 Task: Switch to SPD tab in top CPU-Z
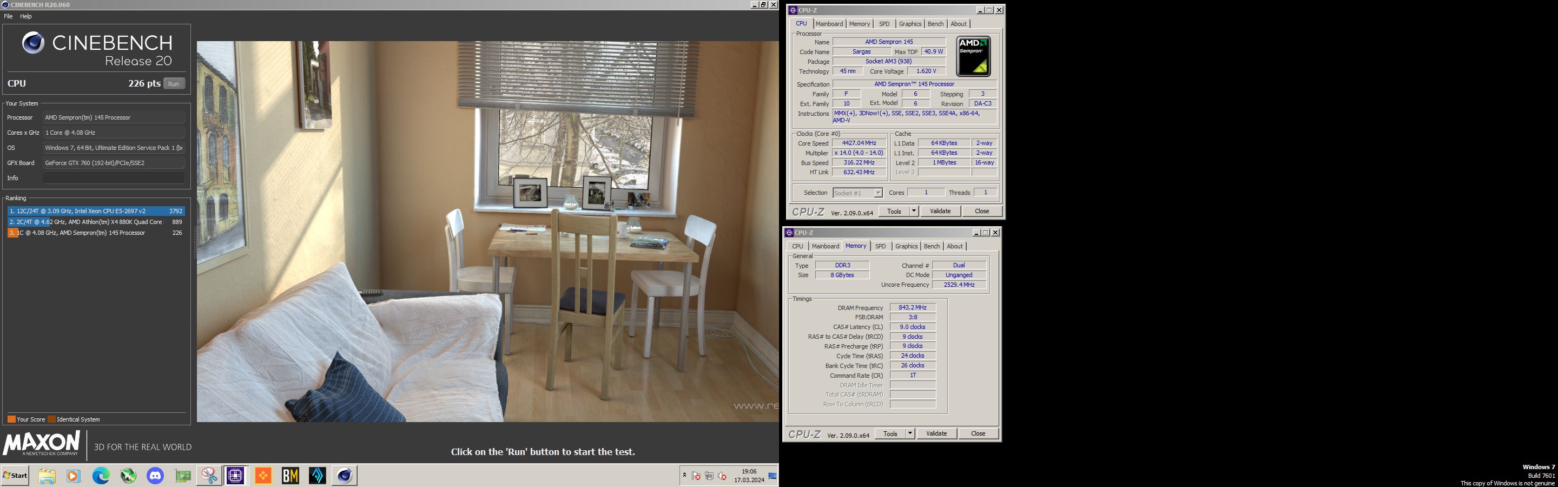coord(884,24)
